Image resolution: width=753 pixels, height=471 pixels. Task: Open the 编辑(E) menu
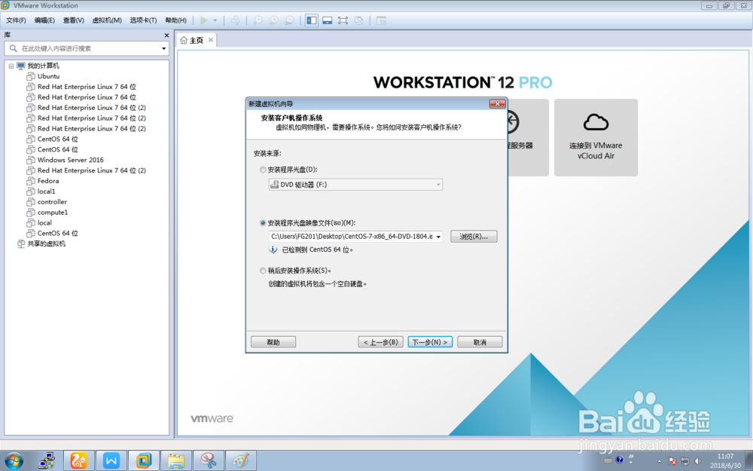(44, 20)
